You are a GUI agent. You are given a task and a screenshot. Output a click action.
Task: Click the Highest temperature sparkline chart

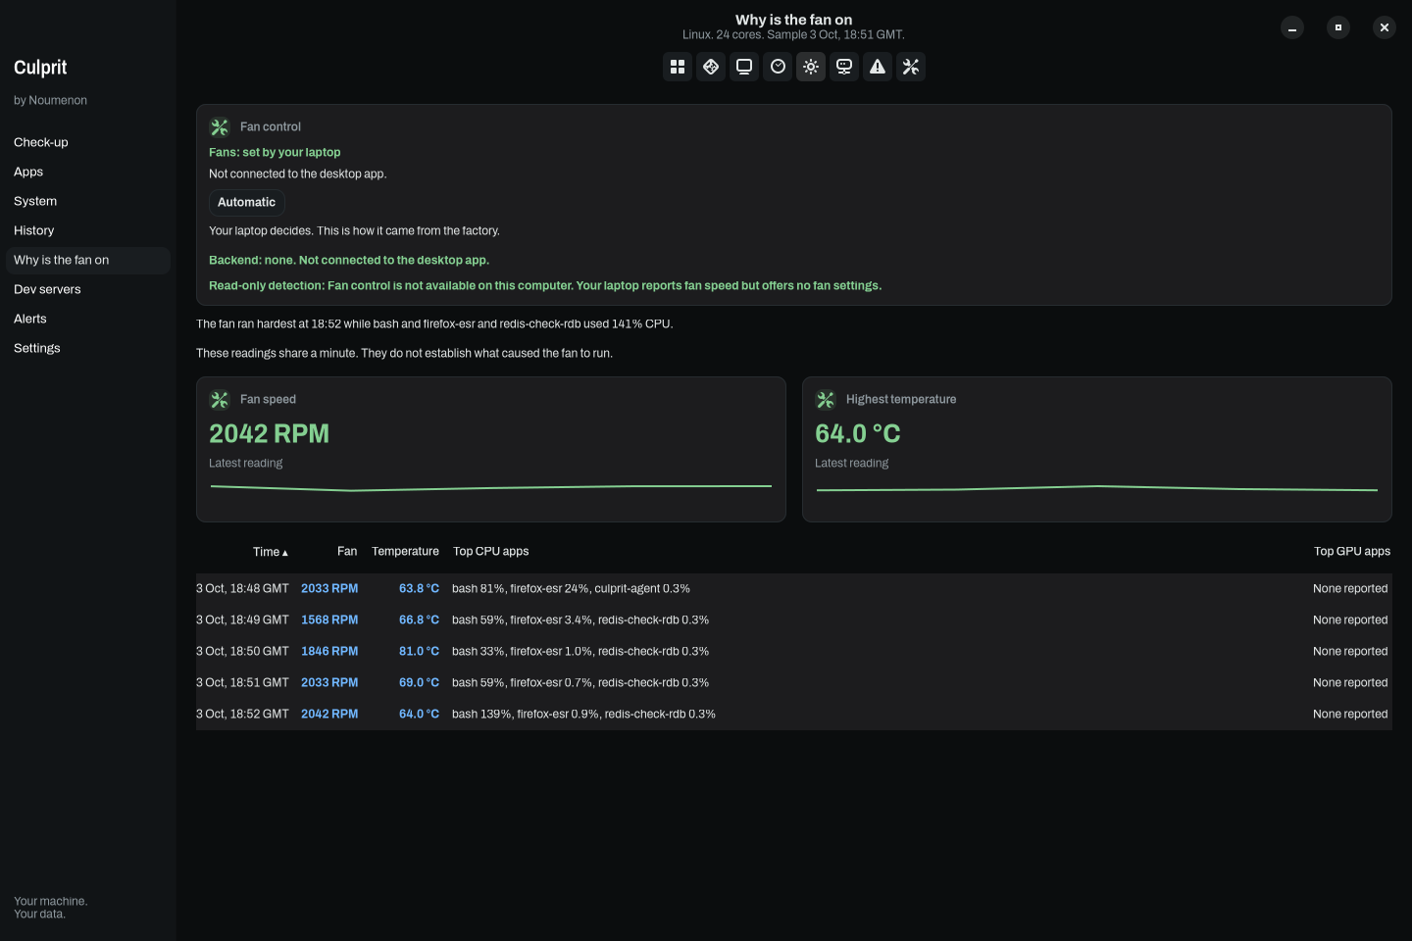(x=1097, y=487)
